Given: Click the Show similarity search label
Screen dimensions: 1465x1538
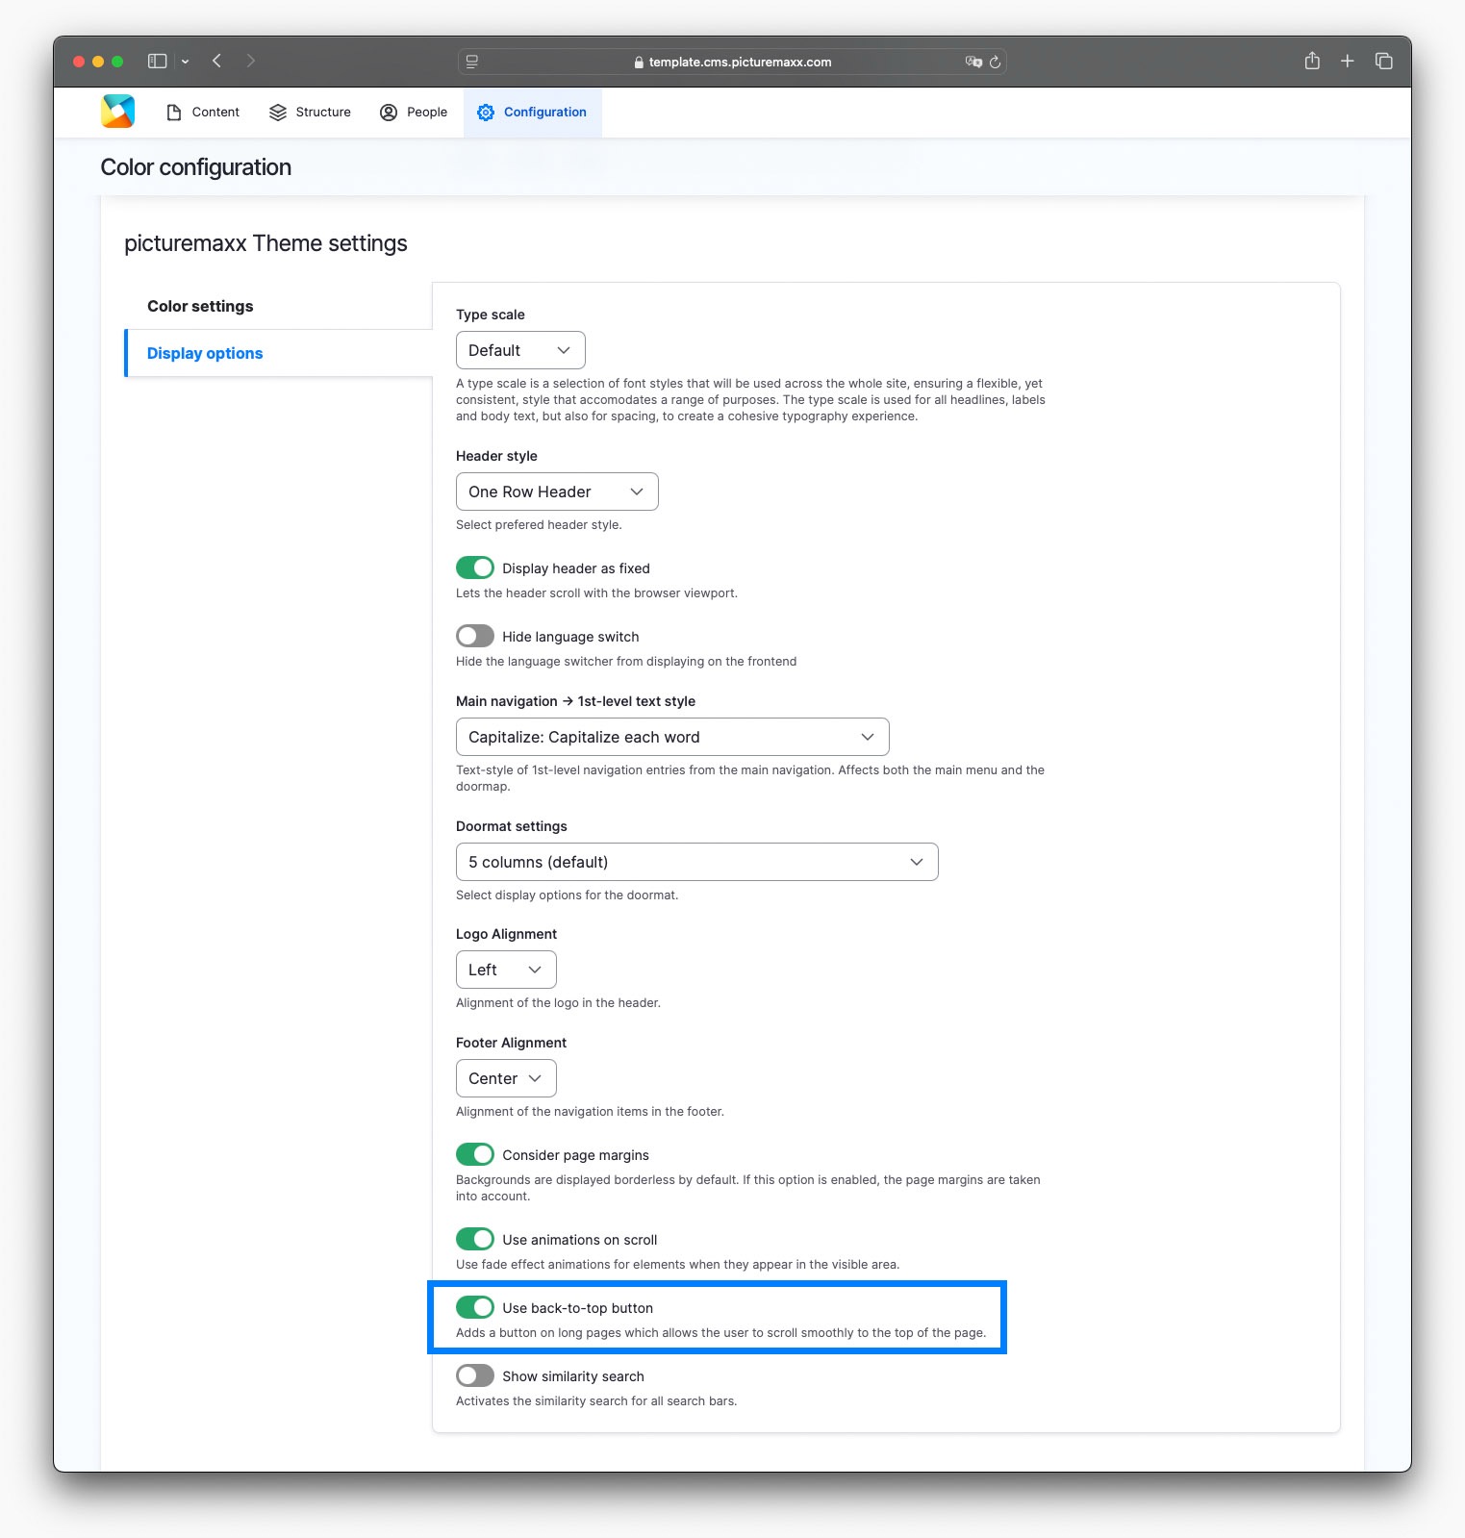Looking at the screenshot, I should [x=573, y=1376].
